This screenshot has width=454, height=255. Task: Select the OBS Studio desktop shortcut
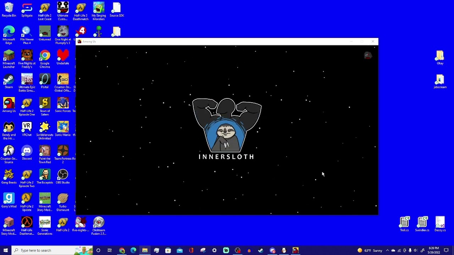pos(63,177)
